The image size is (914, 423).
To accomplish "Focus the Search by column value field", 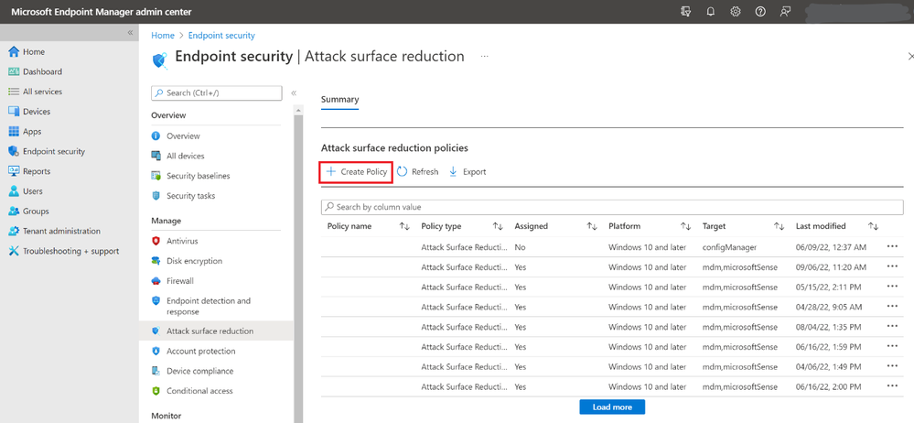I will [x=612, y=207].
